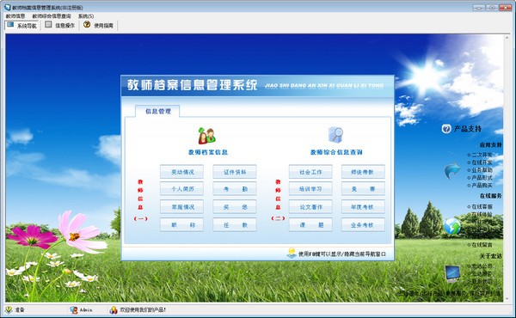Open the 竞赛 module

pos(363,189)
